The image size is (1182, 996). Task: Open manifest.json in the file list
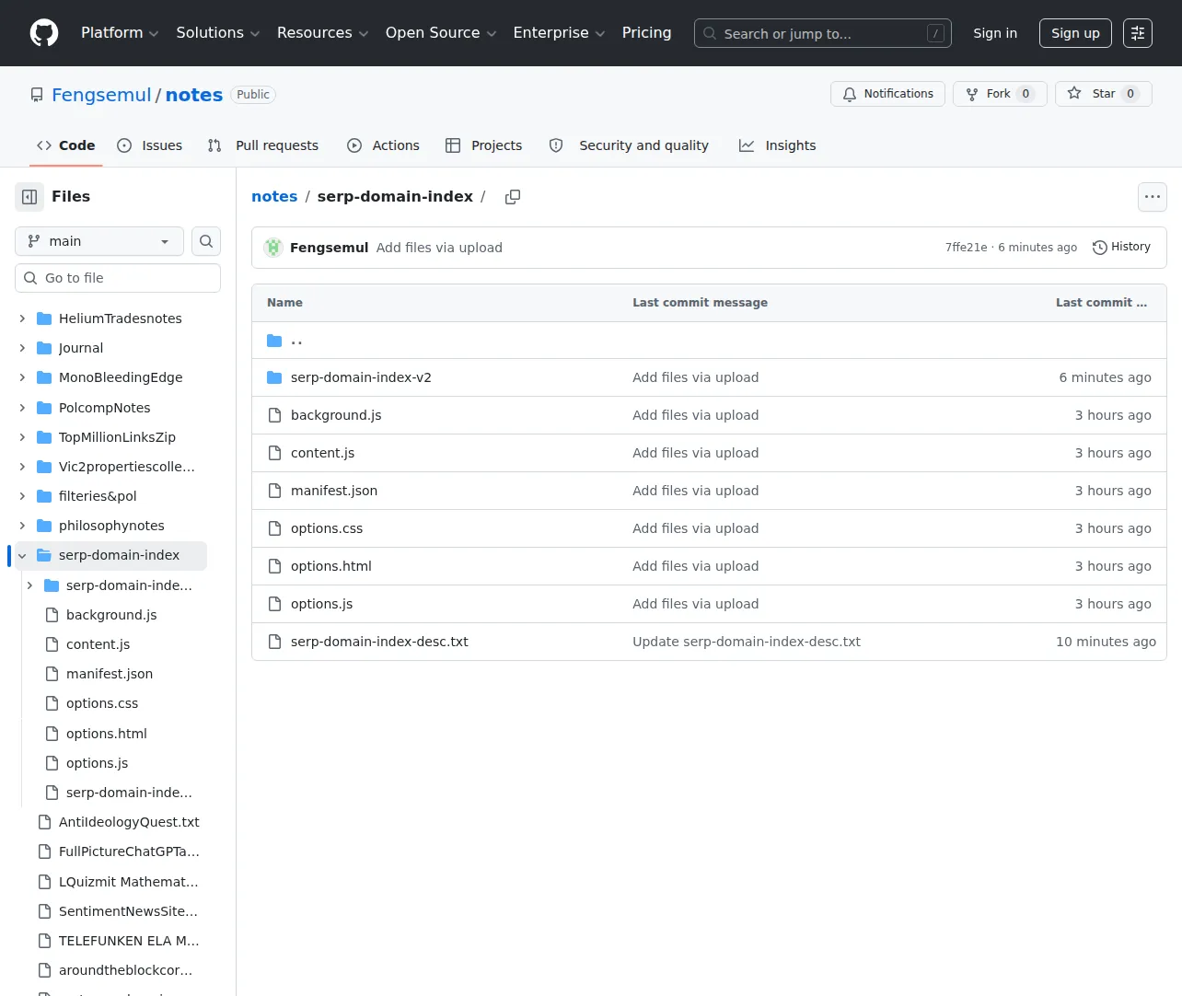[334, 491]
